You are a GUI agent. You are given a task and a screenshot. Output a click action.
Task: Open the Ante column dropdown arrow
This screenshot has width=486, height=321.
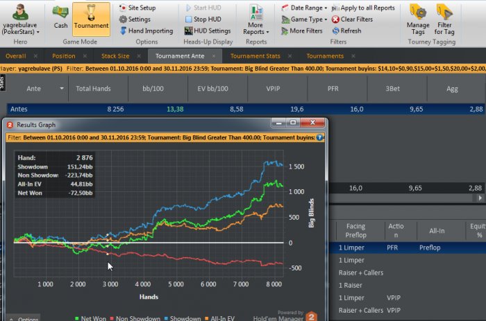pos(62,89)
